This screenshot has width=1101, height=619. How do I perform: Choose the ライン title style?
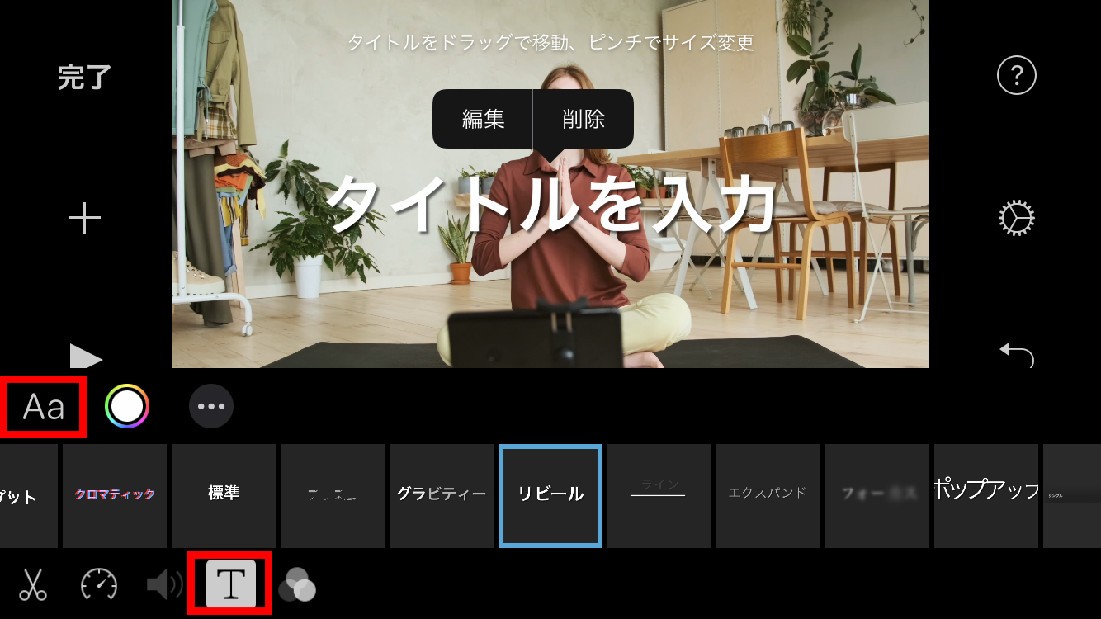tap(659, 495)
